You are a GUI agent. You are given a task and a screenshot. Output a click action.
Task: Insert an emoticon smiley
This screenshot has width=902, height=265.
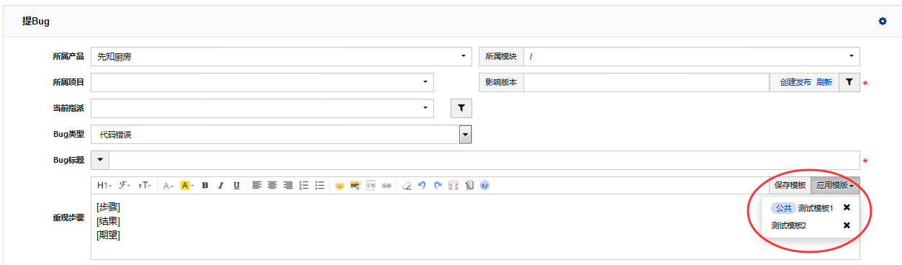pyautogui.click(x=340, y=185)
